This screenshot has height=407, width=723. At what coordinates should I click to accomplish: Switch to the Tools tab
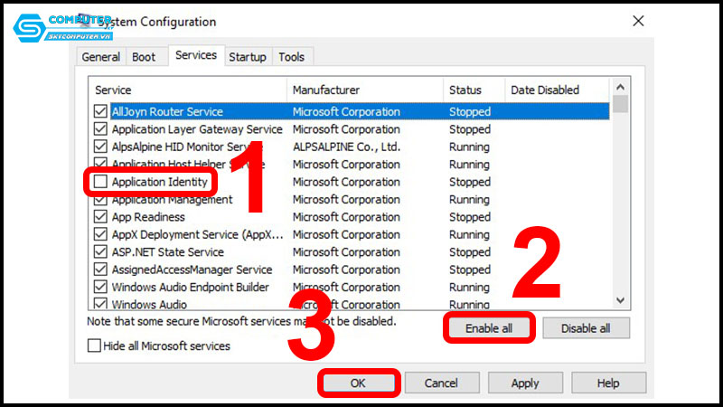(x=291, y=57)
